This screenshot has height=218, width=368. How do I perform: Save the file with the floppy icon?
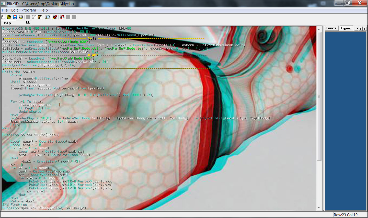tap(15, 17)
